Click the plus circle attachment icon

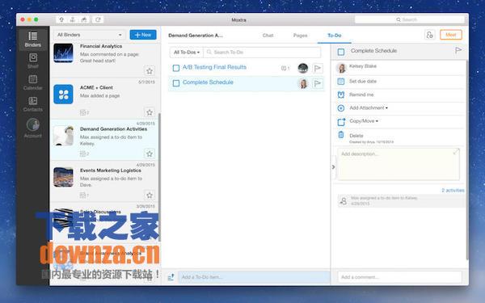pos(341,108)
